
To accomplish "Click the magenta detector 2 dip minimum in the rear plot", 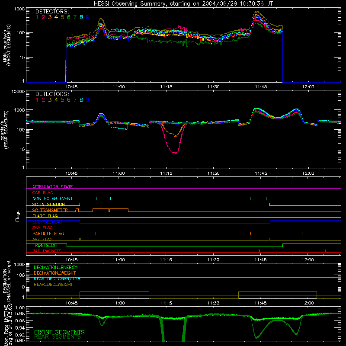I will pos(176,153).
